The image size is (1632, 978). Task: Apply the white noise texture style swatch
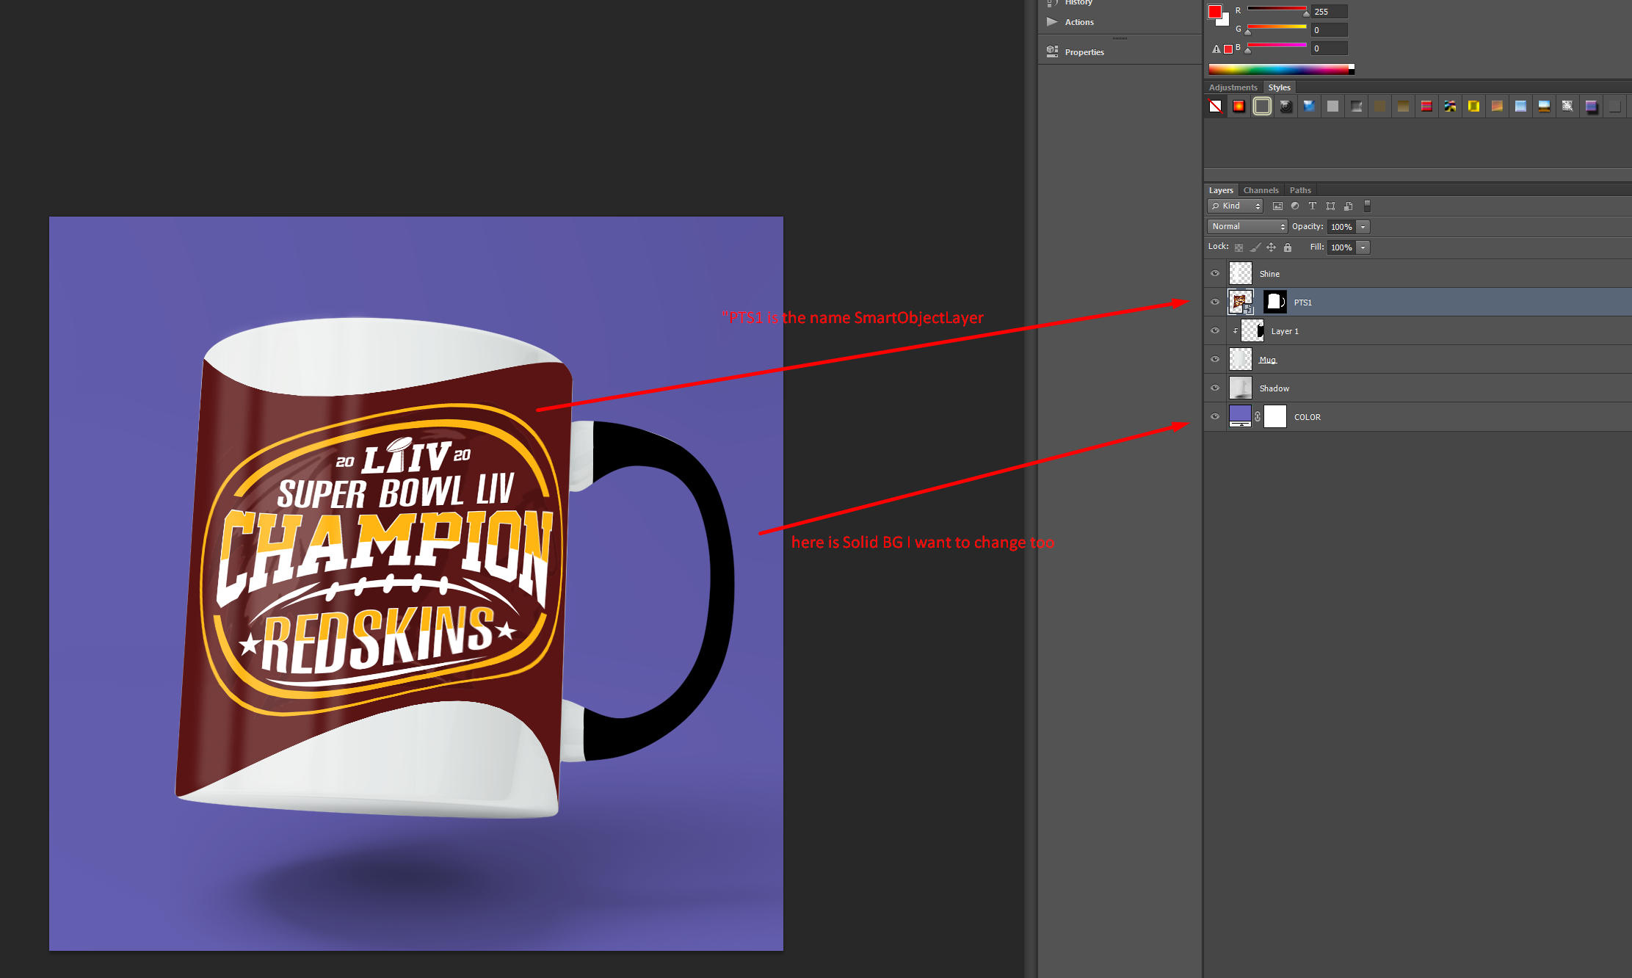point(1568,106)
